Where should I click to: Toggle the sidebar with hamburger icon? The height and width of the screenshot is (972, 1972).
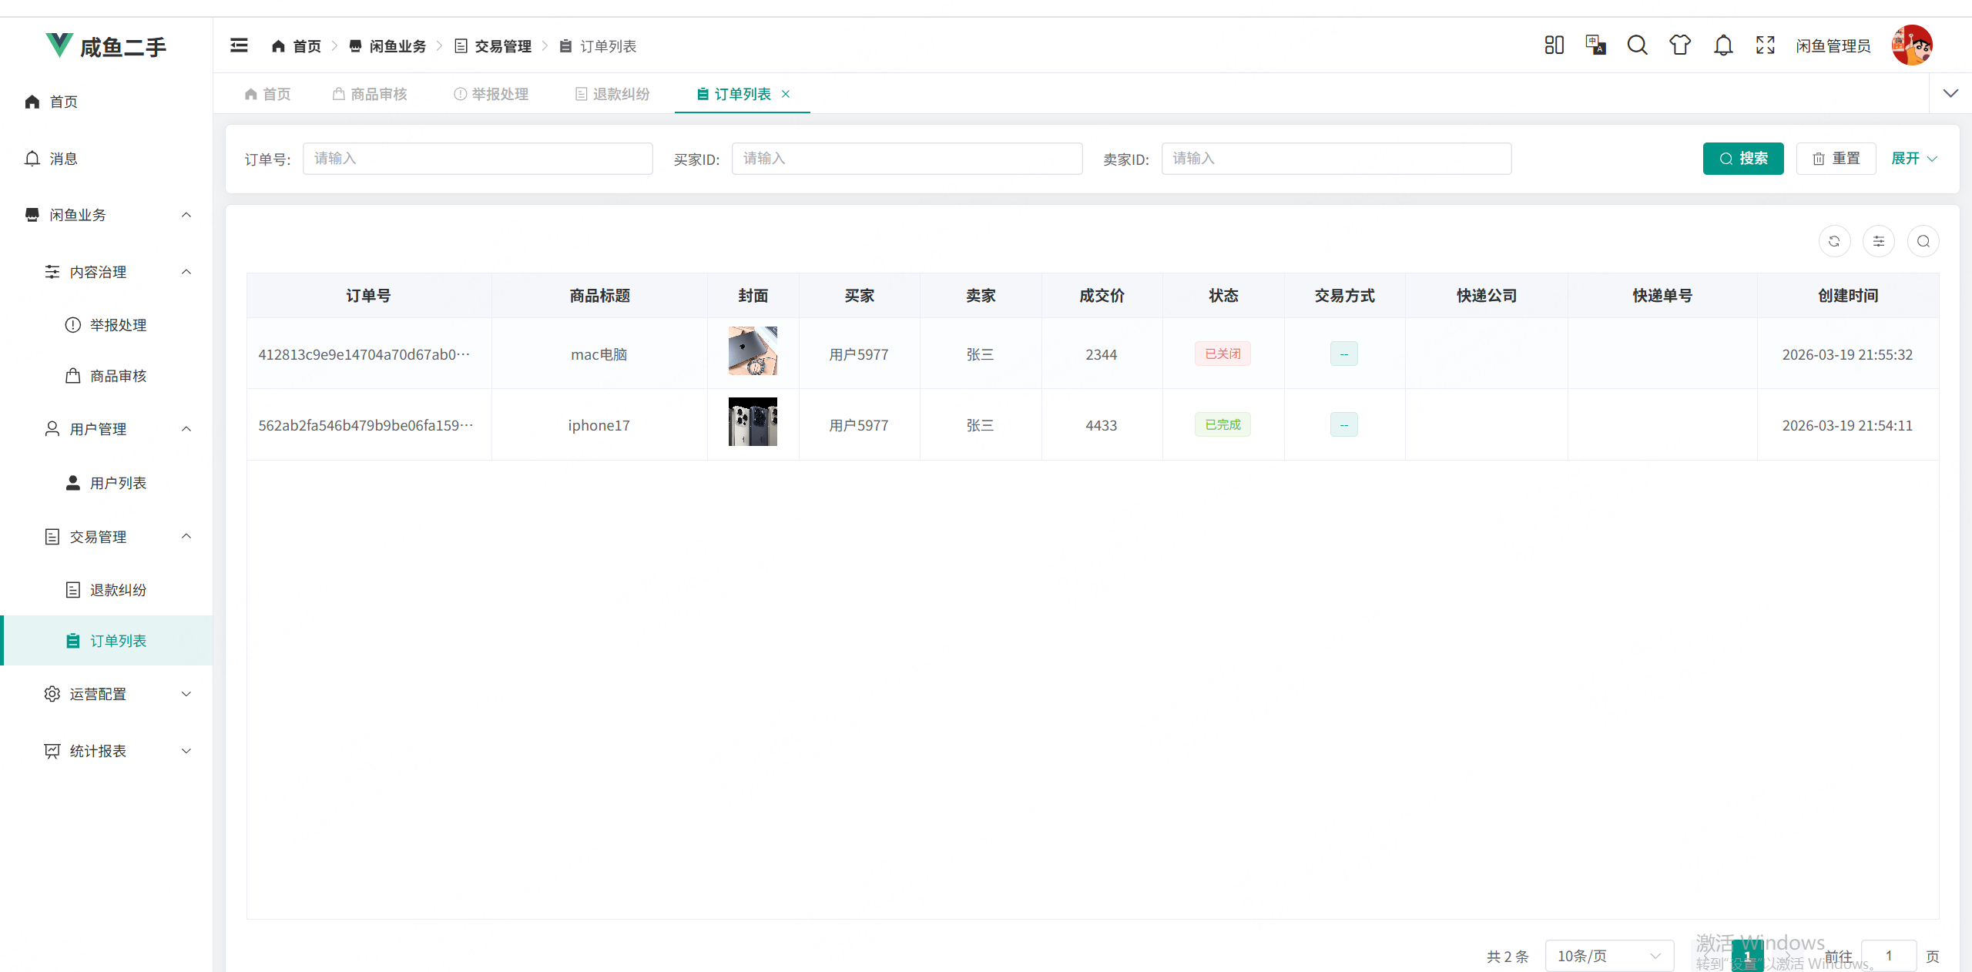click(x=239, y=45)
